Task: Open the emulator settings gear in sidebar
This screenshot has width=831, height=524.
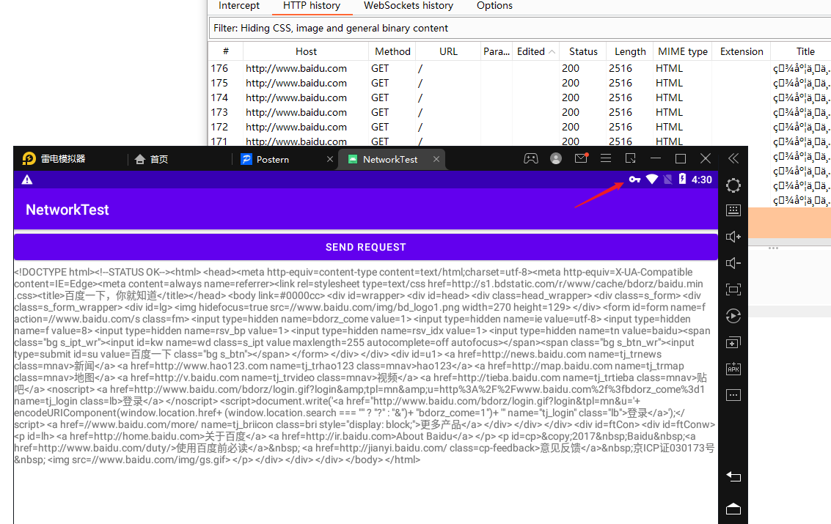Action: [x=733, y=185]
